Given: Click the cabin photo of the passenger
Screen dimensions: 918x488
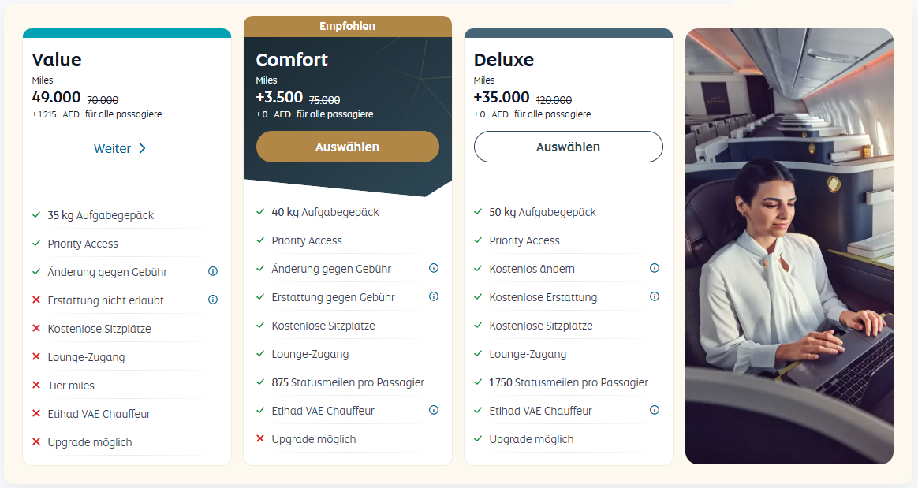Looking at the screenshot, I should click(789, 244).
